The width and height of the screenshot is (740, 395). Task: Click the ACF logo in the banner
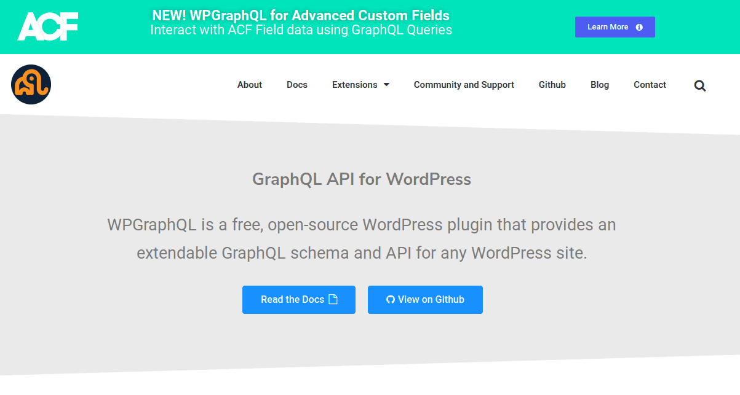(48, 26)
